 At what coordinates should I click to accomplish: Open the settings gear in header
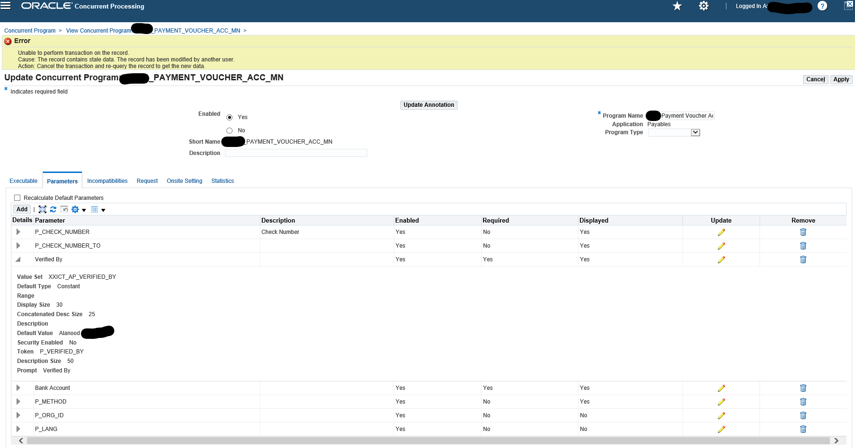tap(704, 6)
